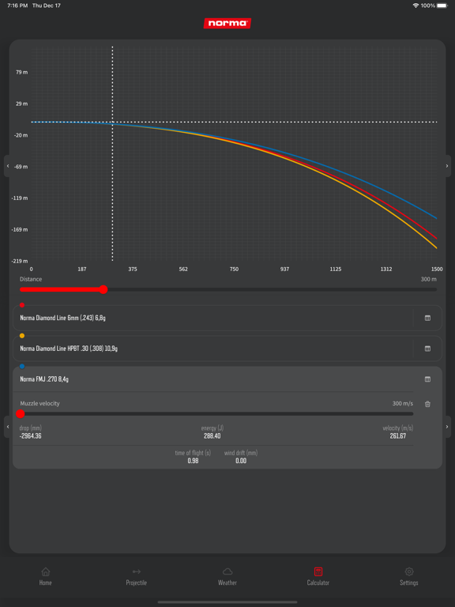Delete the Norma FMJ .270 projectile
Viewport: 455px width, 607px height.
[427, 404]
